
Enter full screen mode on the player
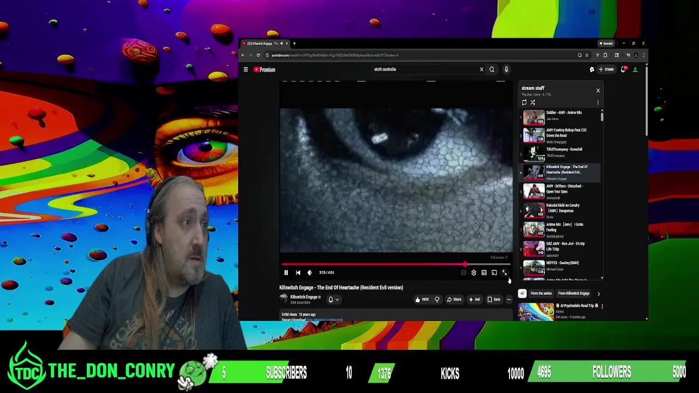pos(504,272)
